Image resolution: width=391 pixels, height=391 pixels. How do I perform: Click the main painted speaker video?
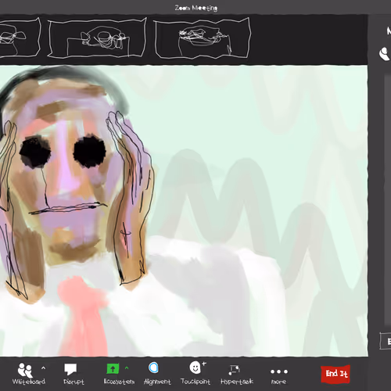(x=184, y=210)
